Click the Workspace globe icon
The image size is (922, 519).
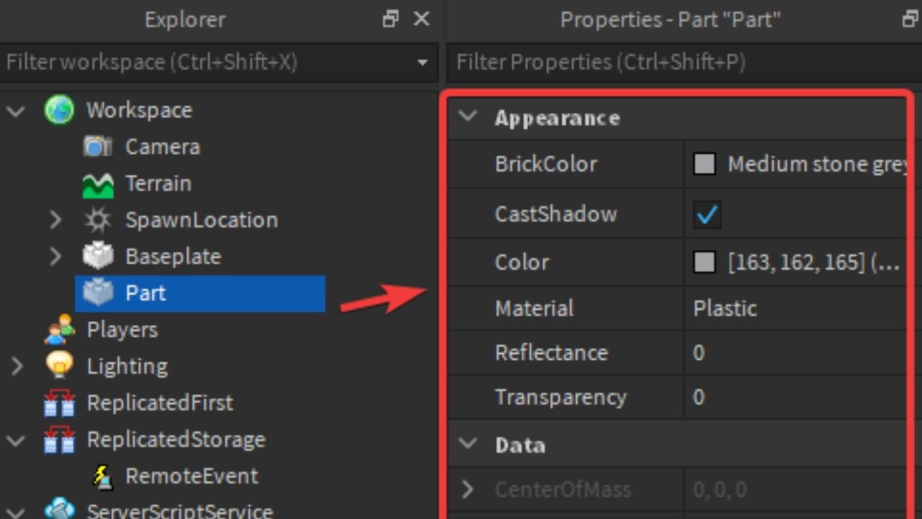pos(59,110)
